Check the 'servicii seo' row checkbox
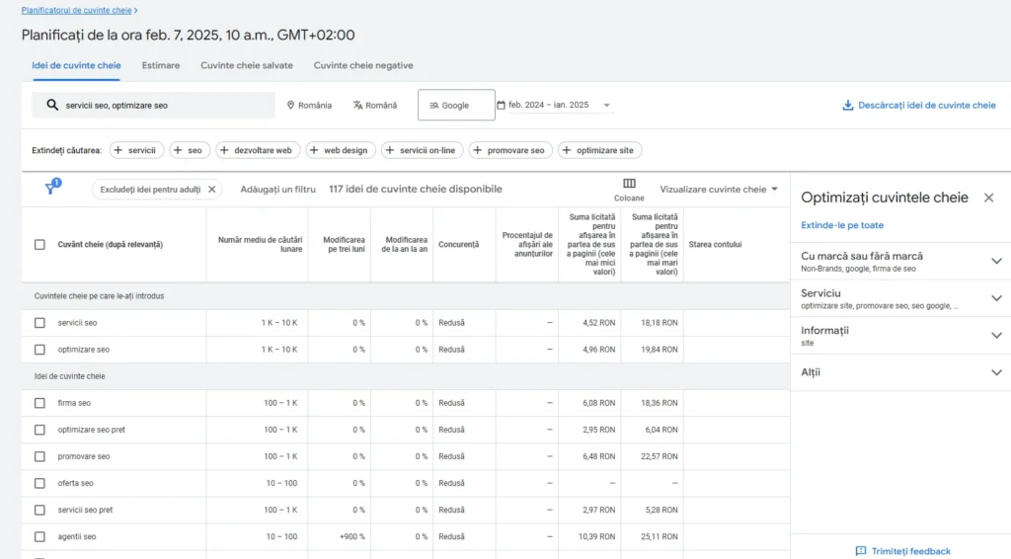The image size is (1011, 559). 39,322
